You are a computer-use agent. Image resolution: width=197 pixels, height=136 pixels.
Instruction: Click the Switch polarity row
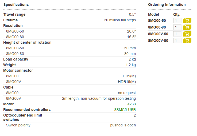click(69, 125)
